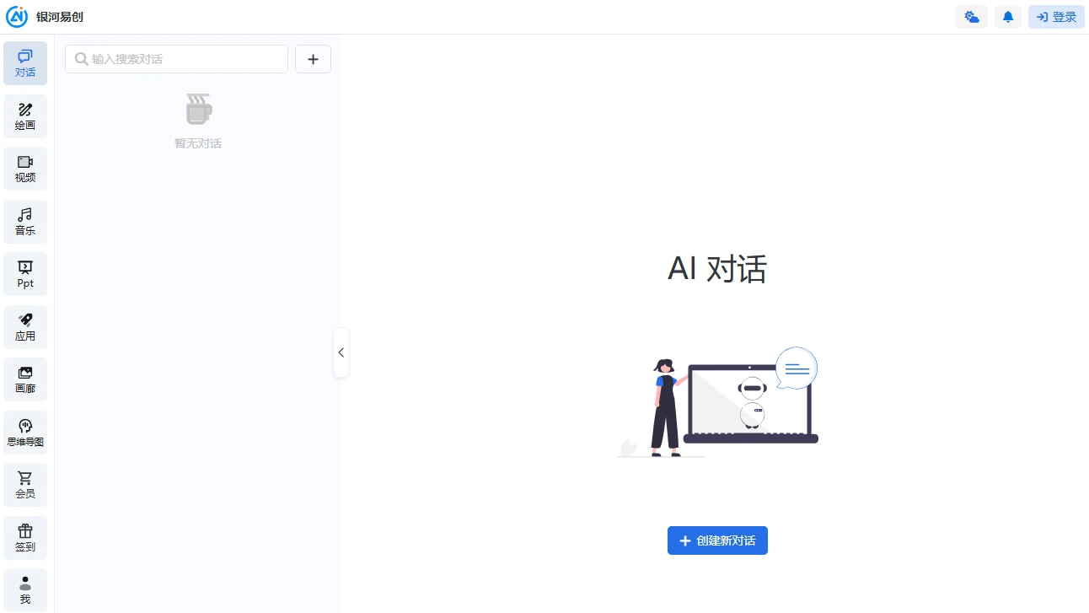The image size is (1089, 613).
Task: Click the + new conversation button
Action: coord(313,59)
